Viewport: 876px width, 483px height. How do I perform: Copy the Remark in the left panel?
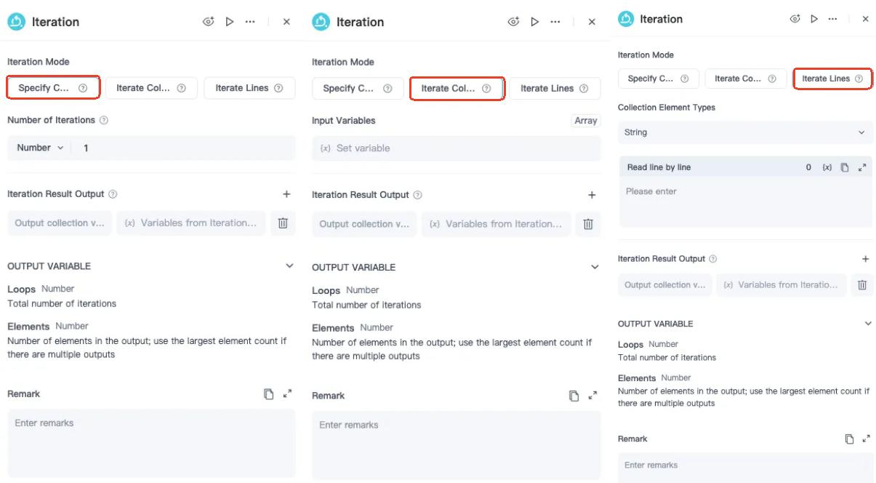click(x=268, y=394)
